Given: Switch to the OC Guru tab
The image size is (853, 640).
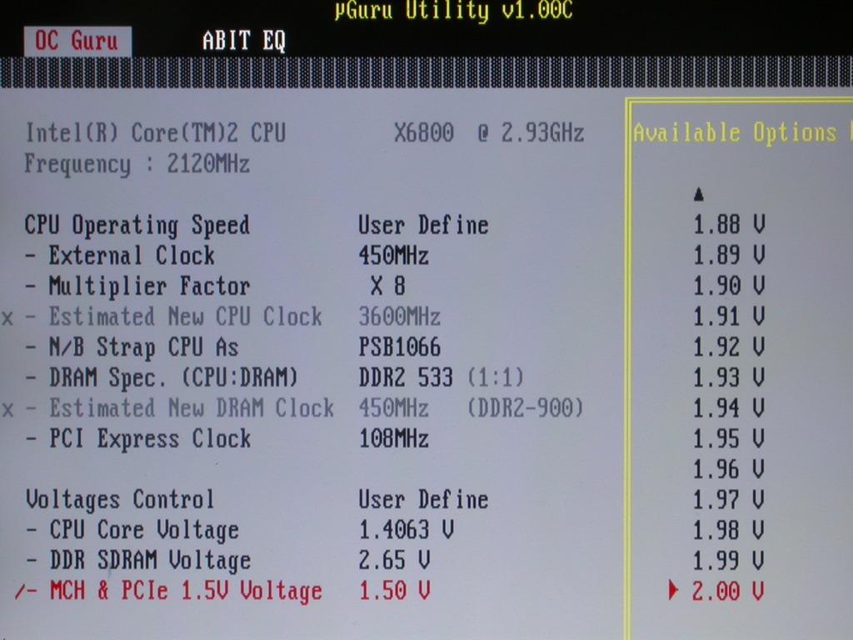Looking at the screenshot, I should (77, 42).
